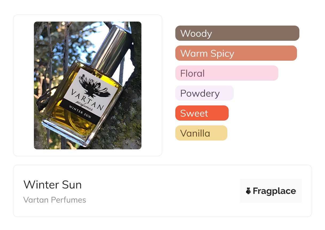Select the red Sweet accord bar

coord(202,113)
